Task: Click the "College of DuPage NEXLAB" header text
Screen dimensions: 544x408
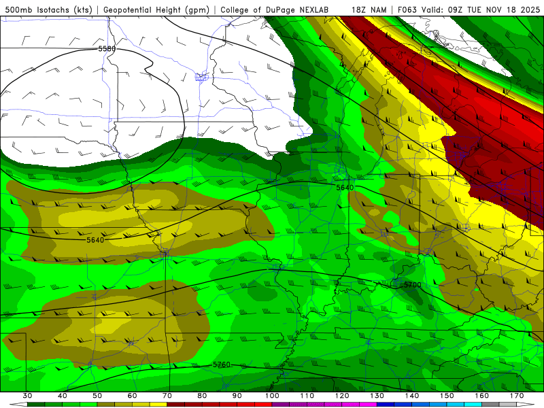Action: pos(274,10)
